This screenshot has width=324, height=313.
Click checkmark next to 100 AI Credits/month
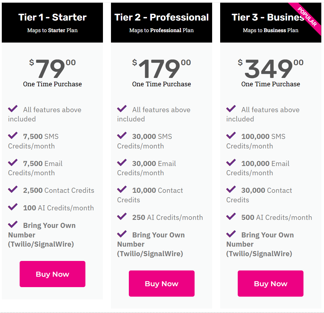pos(13,207)
